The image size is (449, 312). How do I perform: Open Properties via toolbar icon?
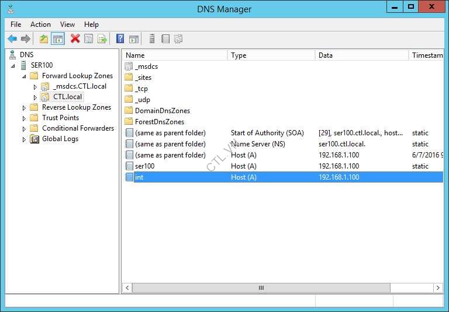[x=88, y=38]
